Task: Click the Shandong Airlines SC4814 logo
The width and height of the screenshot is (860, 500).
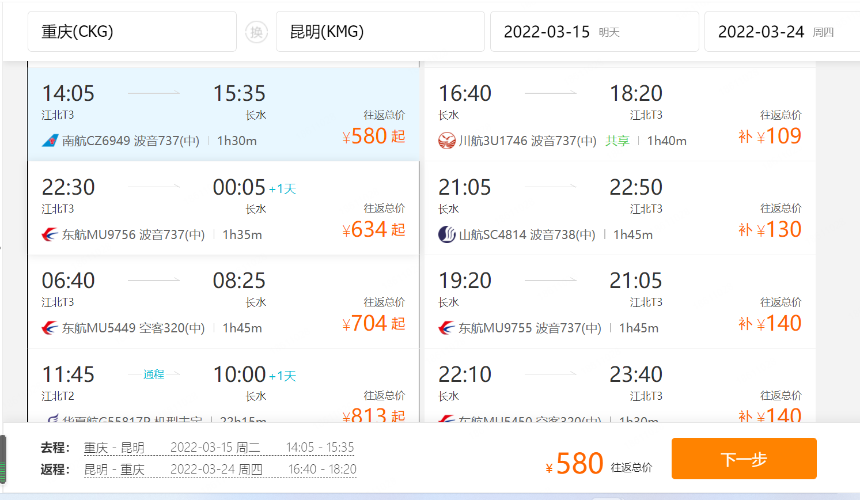Action: pos(447,234)
